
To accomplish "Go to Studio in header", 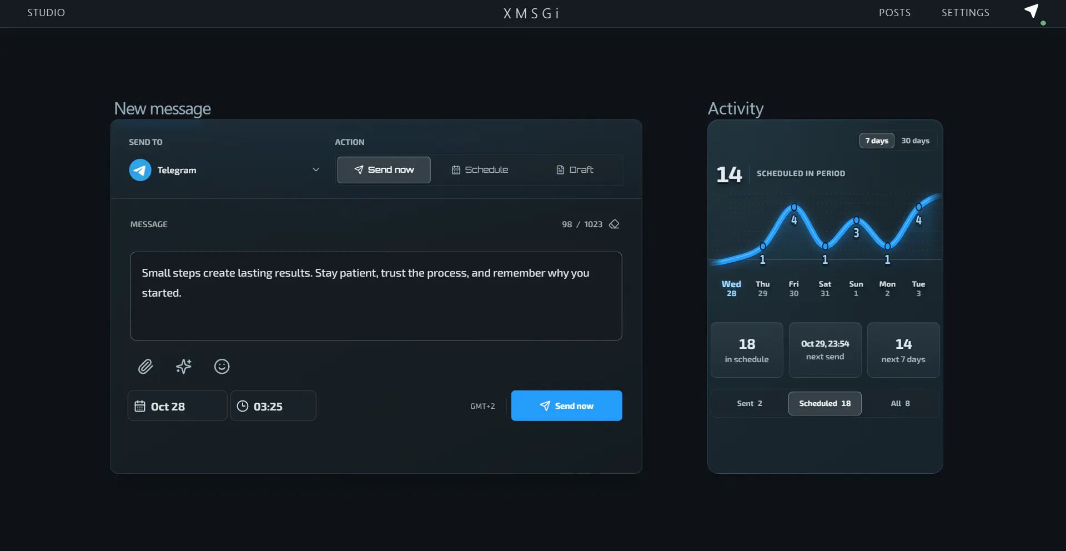I will [x=46, y=12].
